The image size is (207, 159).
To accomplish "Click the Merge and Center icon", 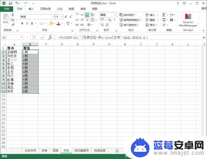I will click(92, 20).
